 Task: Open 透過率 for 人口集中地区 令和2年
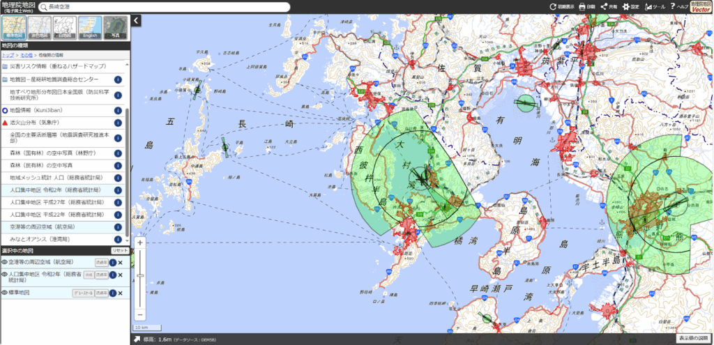point(102,275)
